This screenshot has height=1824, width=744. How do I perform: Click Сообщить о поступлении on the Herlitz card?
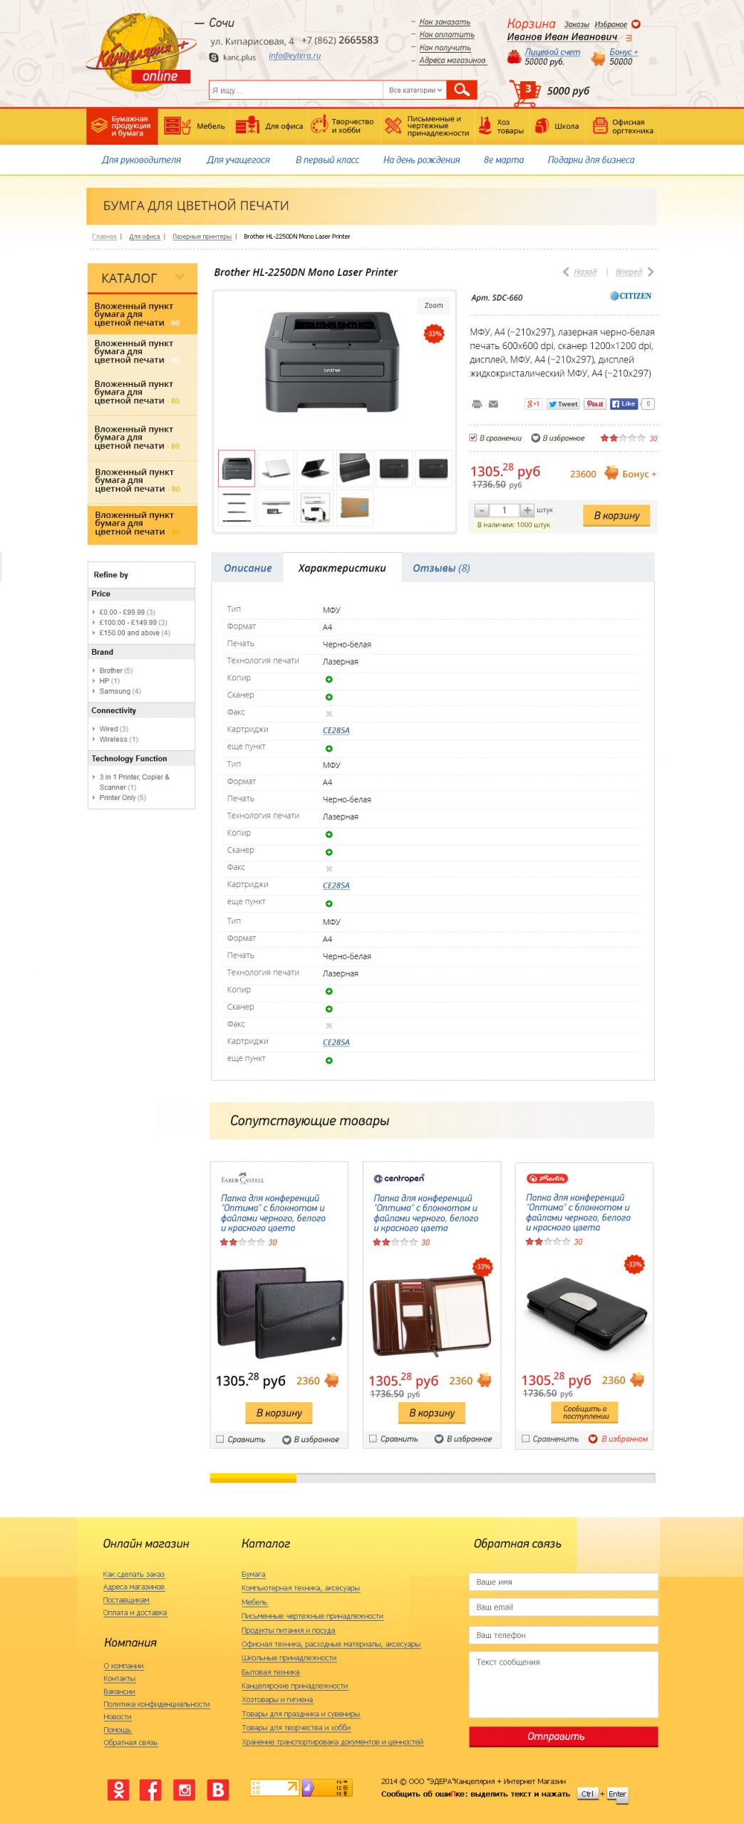pyautogui.click(x=584, y=1412)
